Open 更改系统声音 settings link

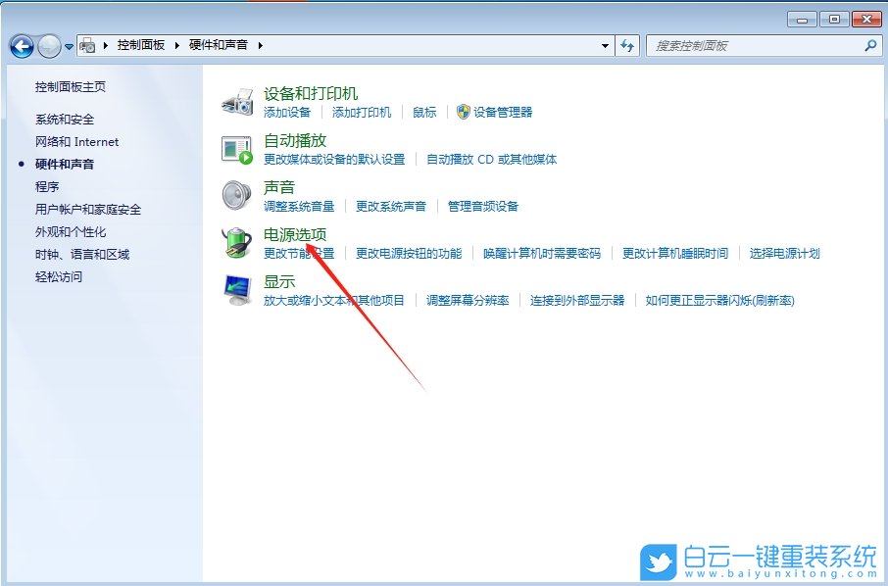click(391, 206)
